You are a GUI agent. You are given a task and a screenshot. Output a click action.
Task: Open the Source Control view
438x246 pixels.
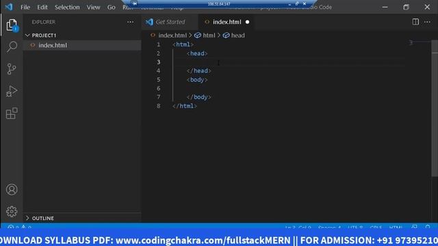pos(12,69)
